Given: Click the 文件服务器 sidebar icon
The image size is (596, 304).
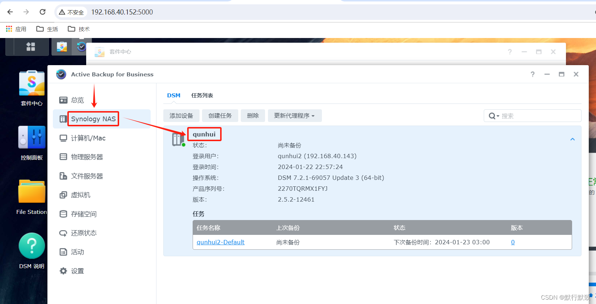Looking at the screenshot, I should 63,176.
